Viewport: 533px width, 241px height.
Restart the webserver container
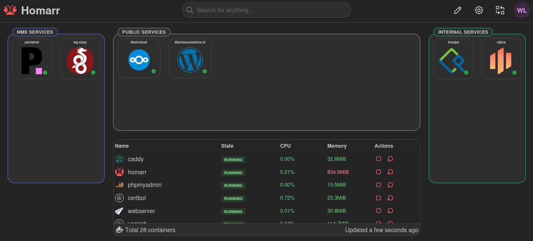[390, 211]
